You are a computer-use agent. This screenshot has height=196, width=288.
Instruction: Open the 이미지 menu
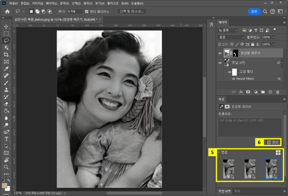click(x=36, y=3)
